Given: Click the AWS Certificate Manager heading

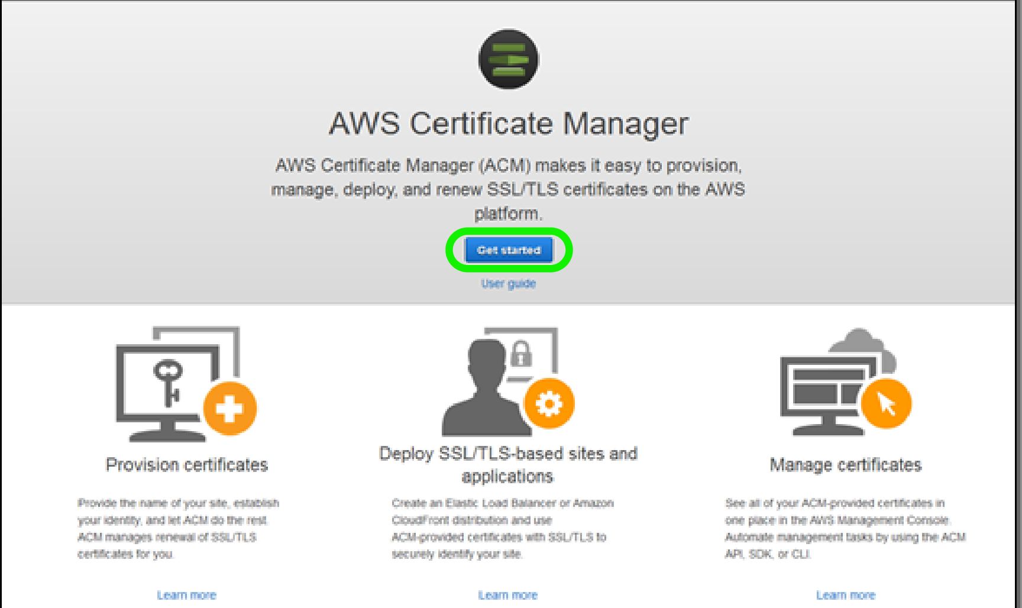Looking at the screenshot, I should click(509, 124).
